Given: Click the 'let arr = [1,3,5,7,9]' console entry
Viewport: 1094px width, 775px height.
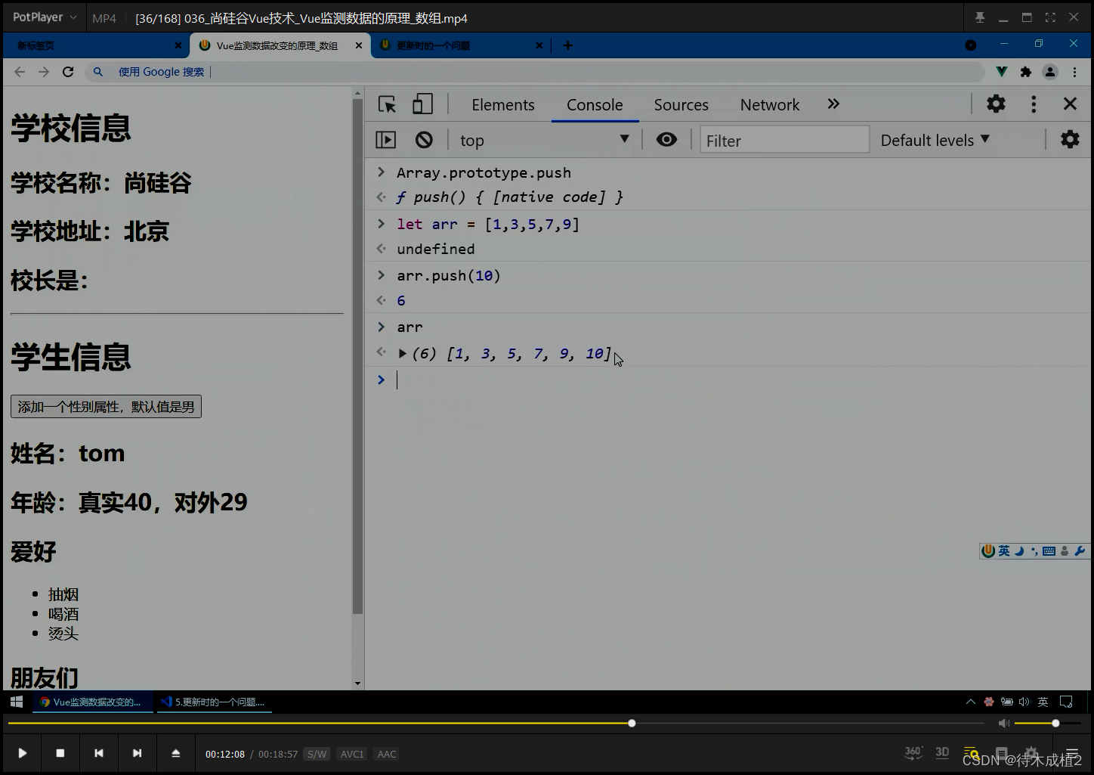Looking at the screenshot, I should pyautogui.click(x=488, y=225).
